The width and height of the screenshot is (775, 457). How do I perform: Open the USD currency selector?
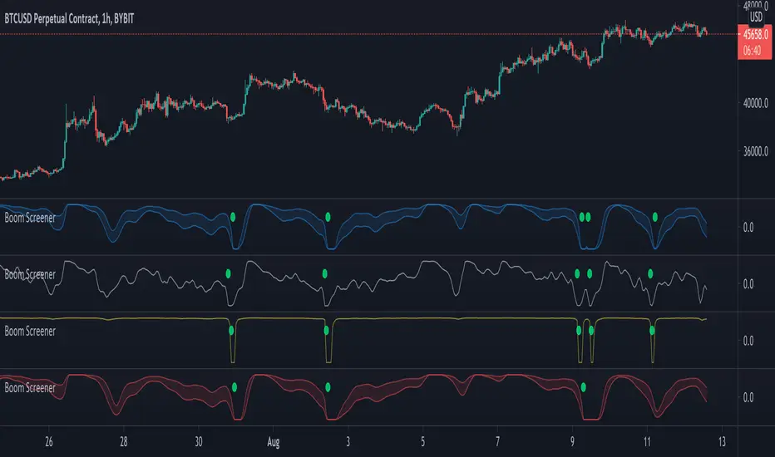click(756, 17)
